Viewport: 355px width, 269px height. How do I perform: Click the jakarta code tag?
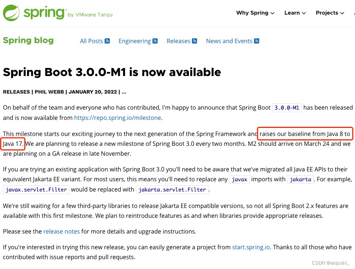(301, 179)
